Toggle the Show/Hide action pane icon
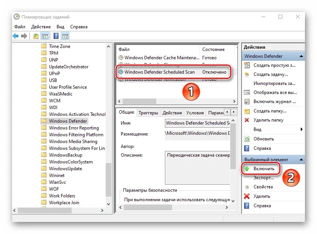Viewport: 317px width, 234px height. click(x=65, y=36)
